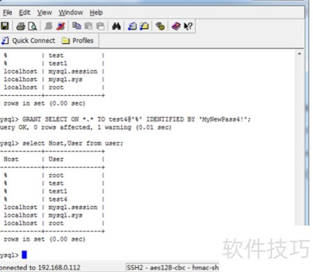Click the Save floppy disk icon
Image resolution: width=313 pixels, height=272 pixels.
point(4,26)
